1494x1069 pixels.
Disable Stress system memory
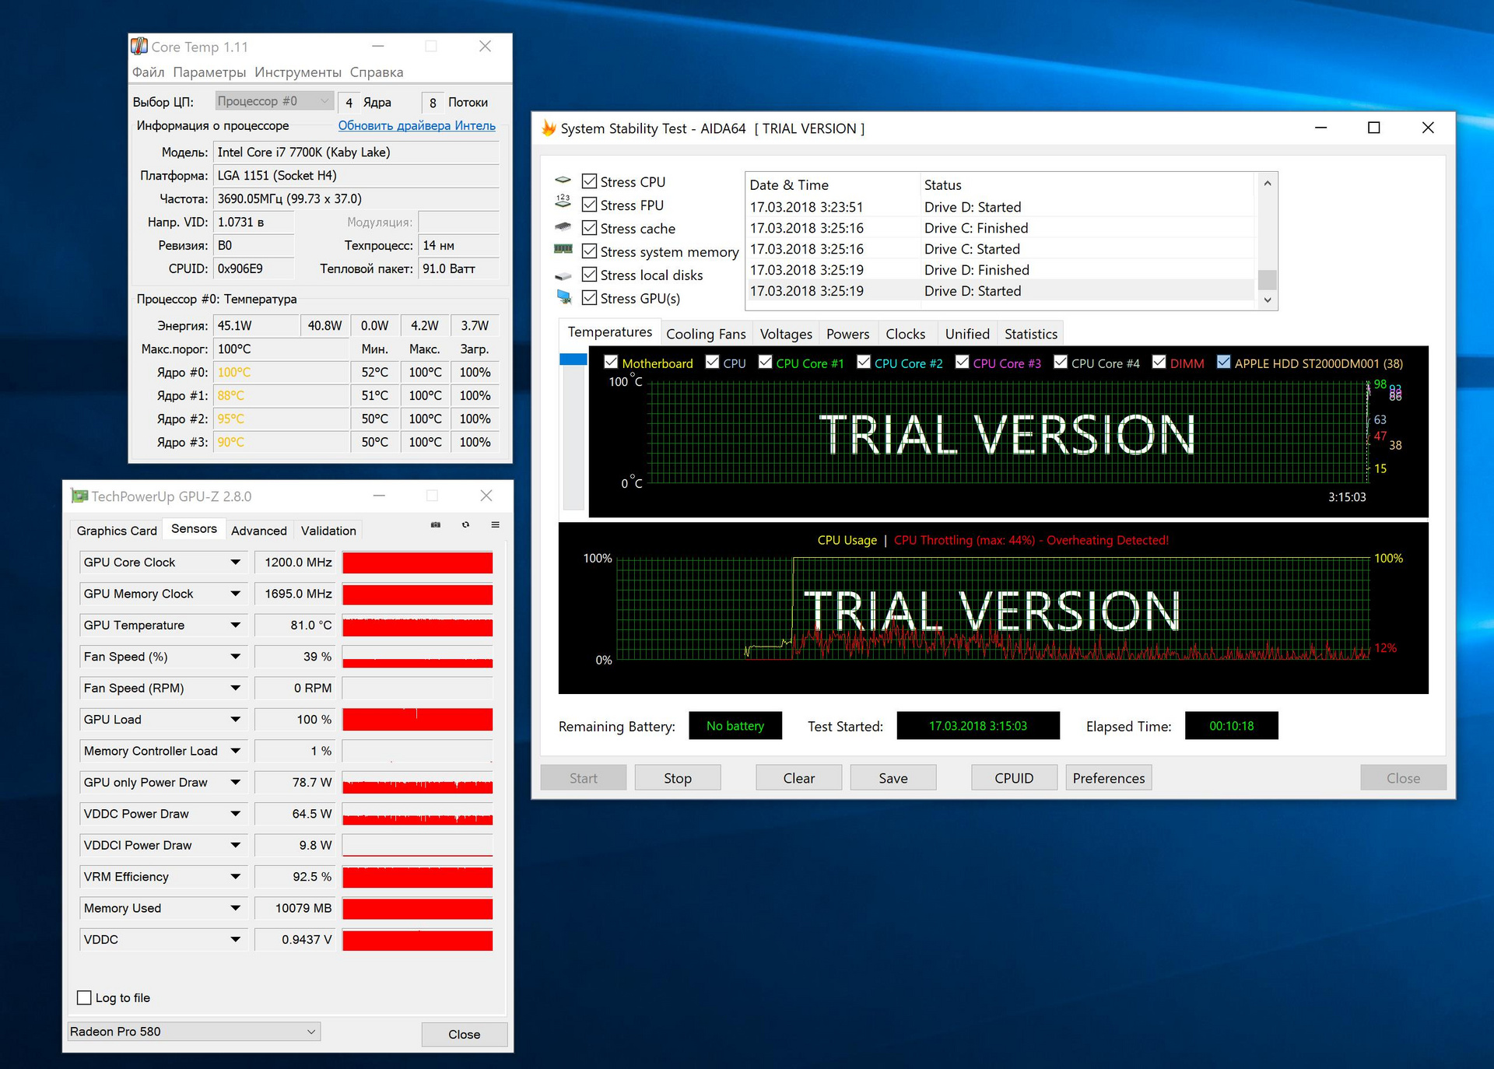coord(590,251)
